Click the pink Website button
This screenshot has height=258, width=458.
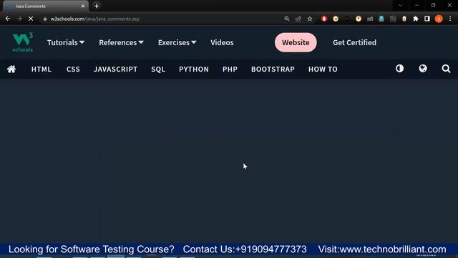click(x=296, y=42)
